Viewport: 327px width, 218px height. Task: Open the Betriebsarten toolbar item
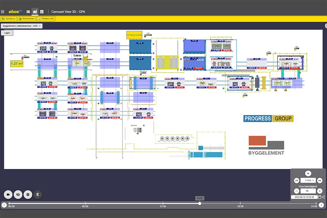pyautogui.click(x=27, y=19)
